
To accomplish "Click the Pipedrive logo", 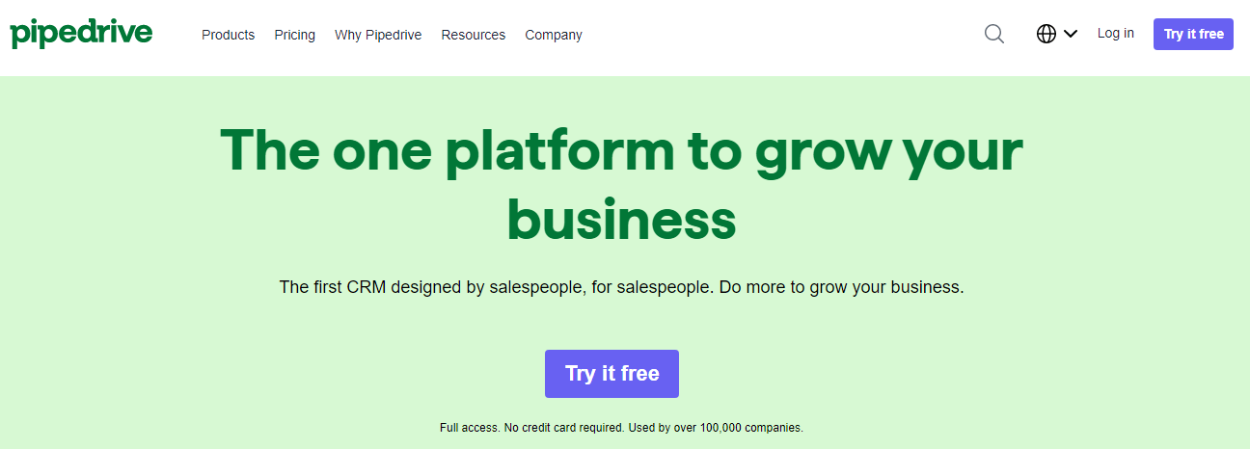I will click(81, 34).
